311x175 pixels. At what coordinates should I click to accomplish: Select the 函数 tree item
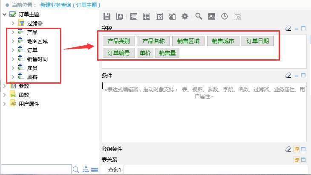(x=24, y=95)
